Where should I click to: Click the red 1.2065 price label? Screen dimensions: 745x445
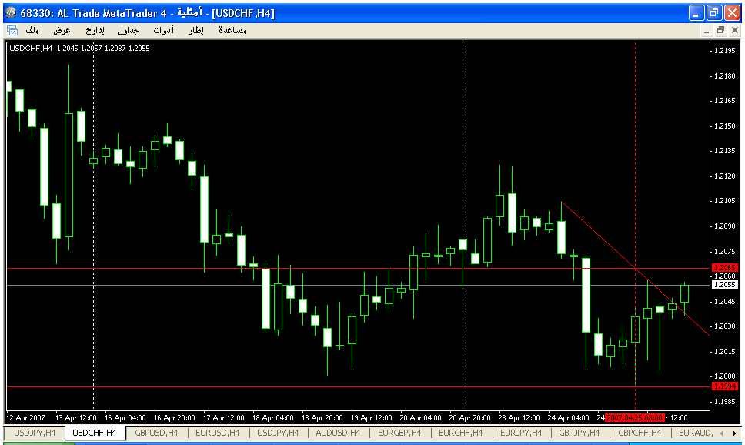coord(724,268)
